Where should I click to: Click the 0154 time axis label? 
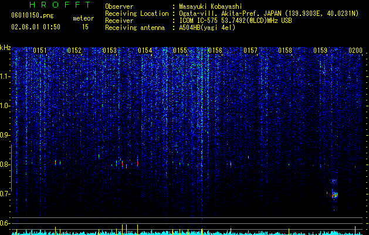pos(145,51)
